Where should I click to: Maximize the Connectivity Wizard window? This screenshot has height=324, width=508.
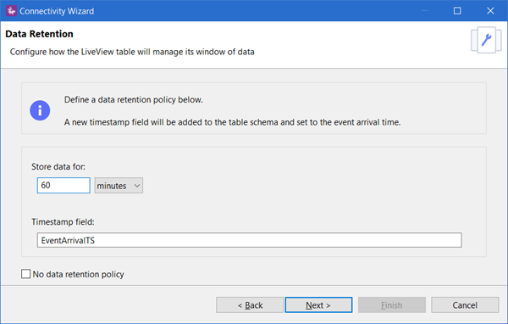point(457,11)
